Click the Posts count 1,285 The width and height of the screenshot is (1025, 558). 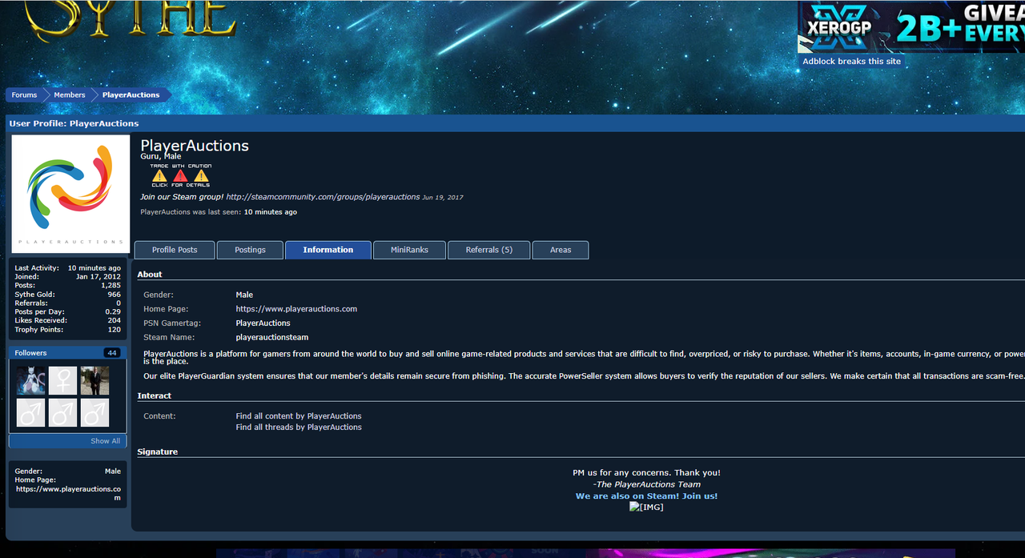click(111, 286)
